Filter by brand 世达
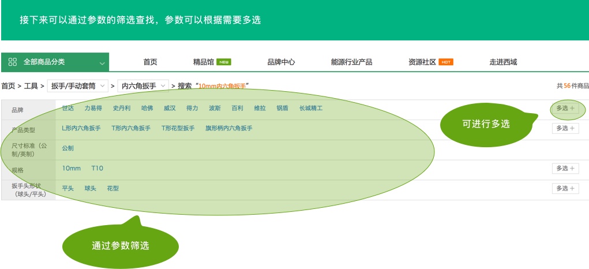The image size is (589, 269). [x=68, y=108]
